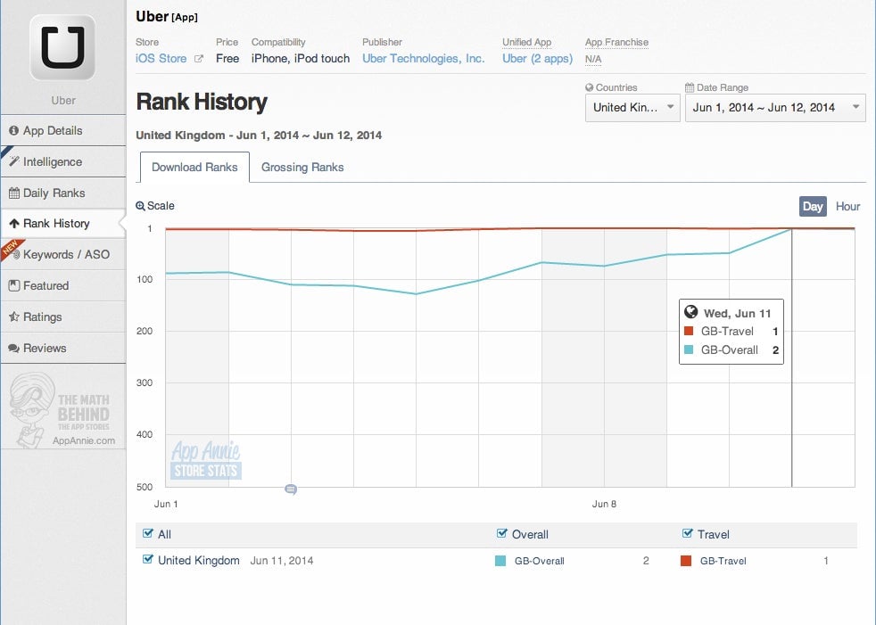Click the external link icon beside iOS Store

[198, 59]
